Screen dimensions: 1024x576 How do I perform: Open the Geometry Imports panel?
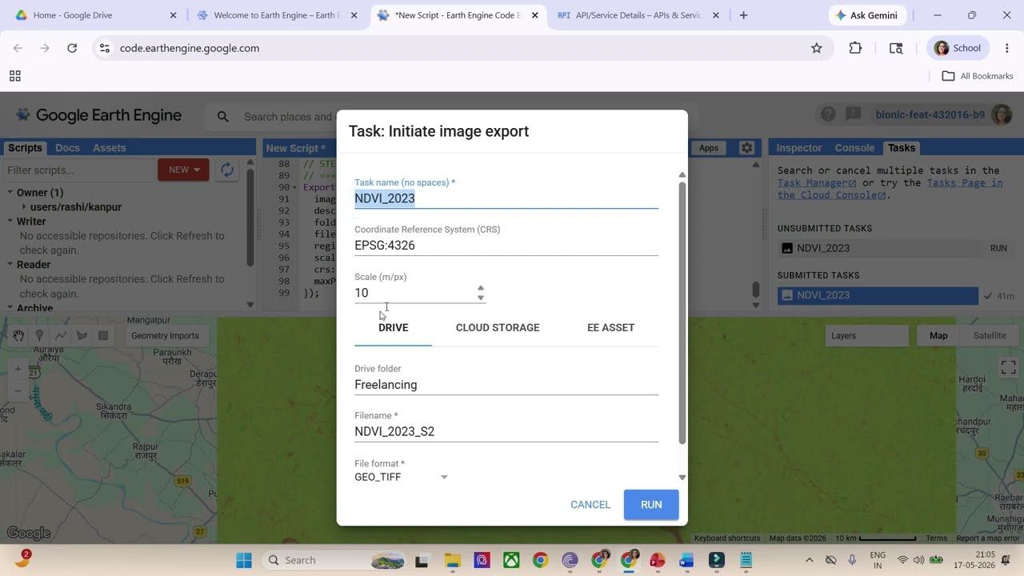pyautogui.click(x=165, y=336)
